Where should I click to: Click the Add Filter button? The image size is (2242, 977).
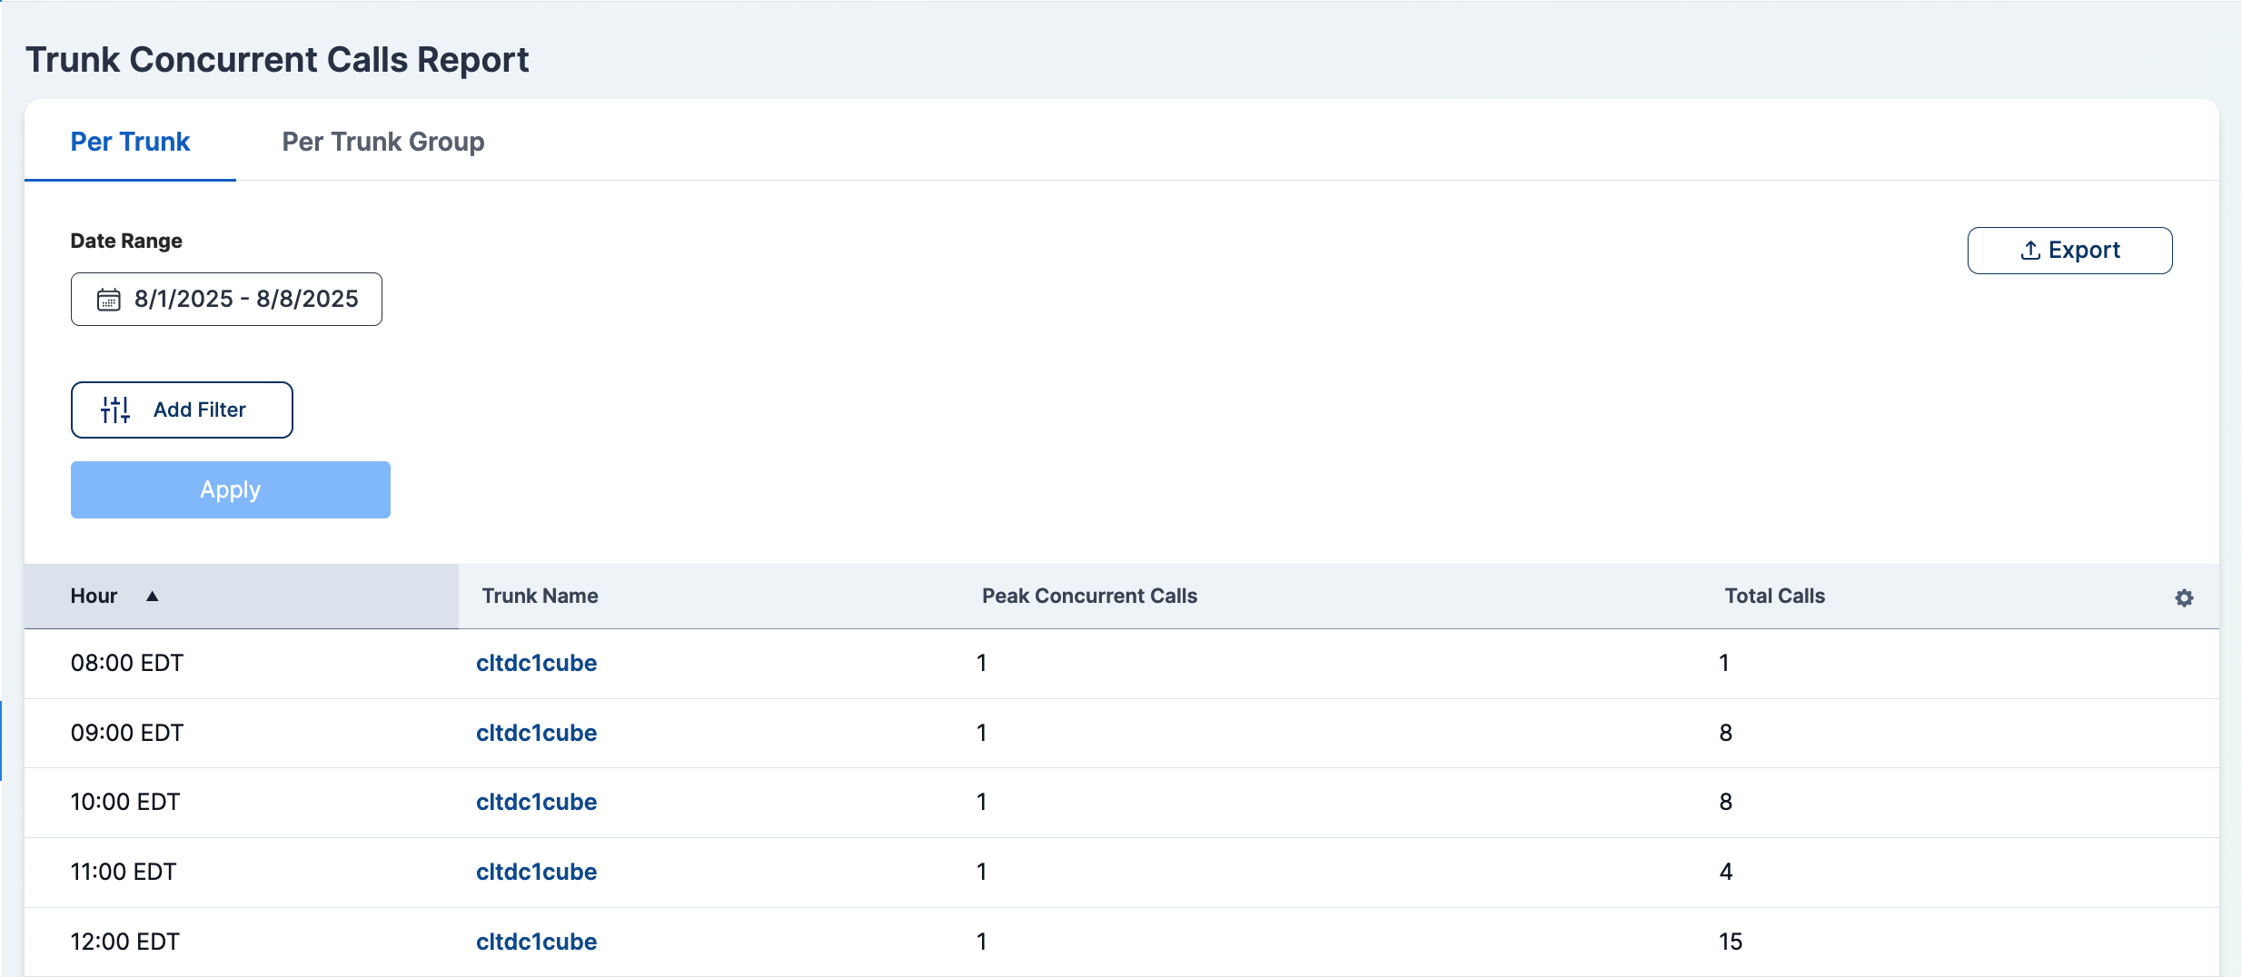pyautogui.click(x=182, y=410)
